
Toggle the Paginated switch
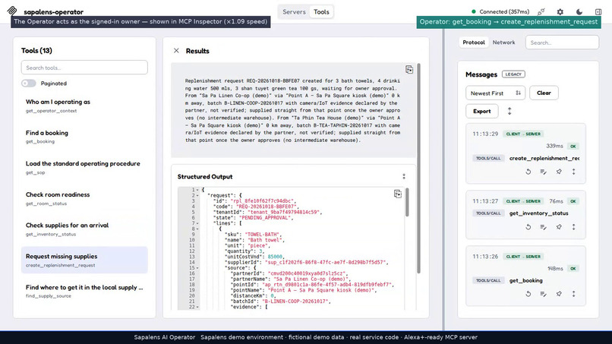coord(29,84)
